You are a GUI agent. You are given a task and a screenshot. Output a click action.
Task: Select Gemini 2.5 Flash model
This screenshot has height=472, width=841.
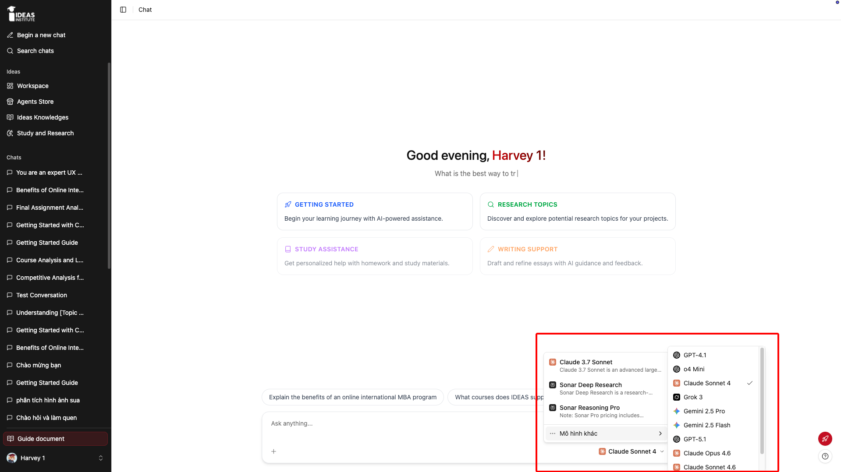713,425
